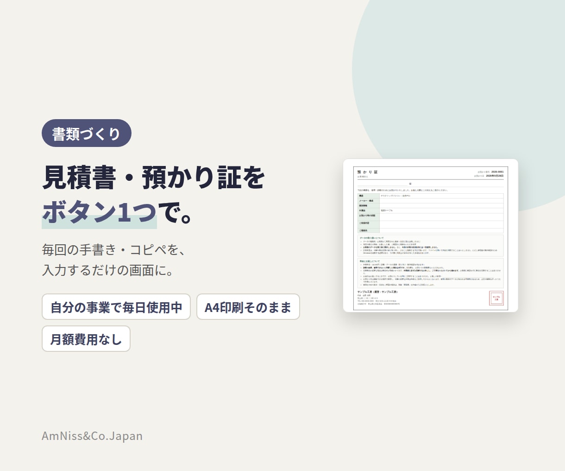This screenshot has width=565, height=471.
Task: Click the line 入力するだけの画面に。
Action: pos(108,270)
